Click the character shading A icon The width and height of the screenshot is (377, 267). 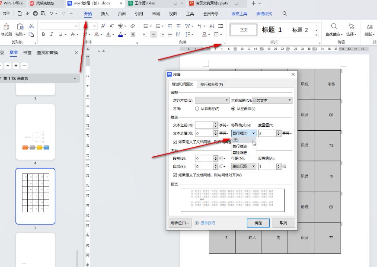click(133, 35)
